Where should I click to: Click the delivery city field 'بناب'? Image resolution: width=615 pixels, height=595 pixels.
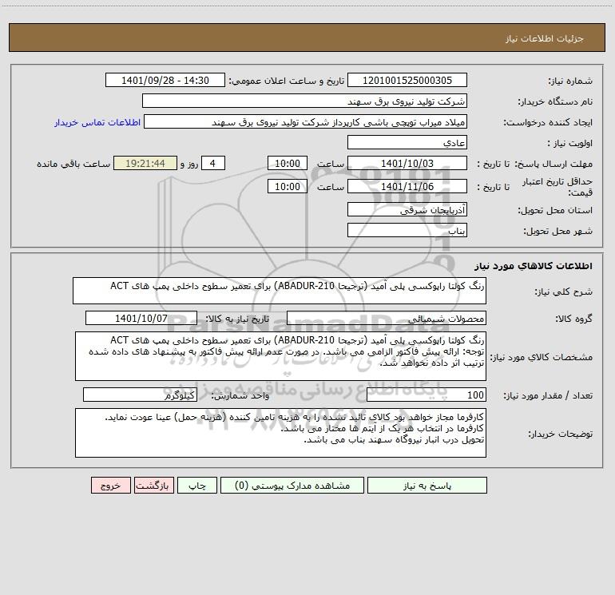pos(407,231)
